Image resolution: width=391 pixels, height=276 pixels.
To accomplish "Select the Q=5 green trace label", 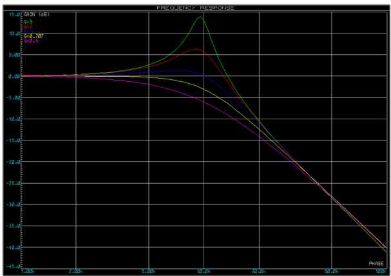I will pyautogui.click(x=28, y=21).
